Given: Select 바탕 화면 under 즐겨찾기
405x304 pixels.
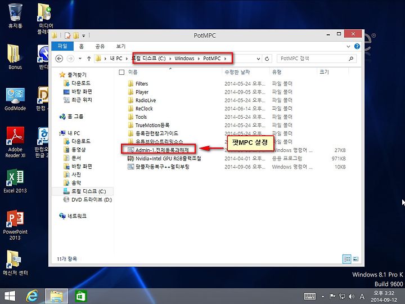Looking at the screenshot, I should (78, 92).
